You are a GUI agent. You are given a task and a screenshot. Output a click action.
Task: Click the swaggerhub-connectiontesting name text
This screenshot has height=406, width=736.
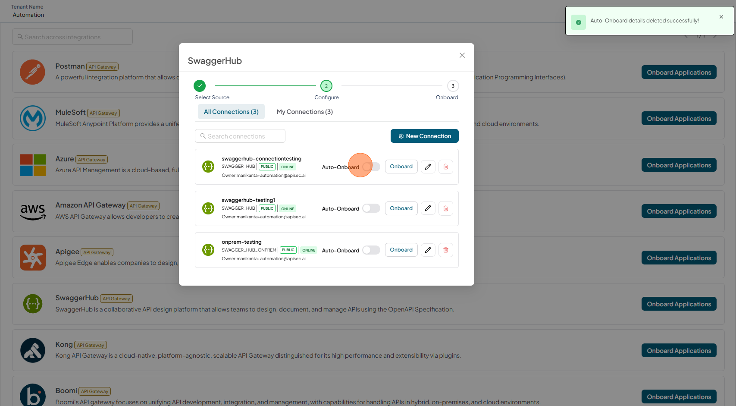pos(262,159)
